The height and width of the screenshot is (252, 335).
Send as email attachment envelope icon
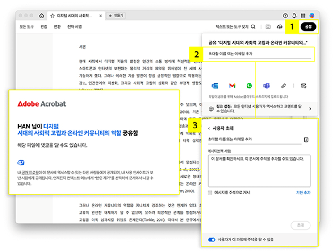(x=304, y=86)
